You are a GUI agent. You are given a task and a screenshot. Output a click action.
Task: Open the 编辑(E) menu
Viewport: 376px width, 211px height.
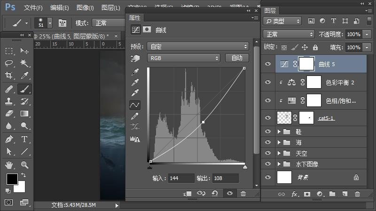pos(59,8)
